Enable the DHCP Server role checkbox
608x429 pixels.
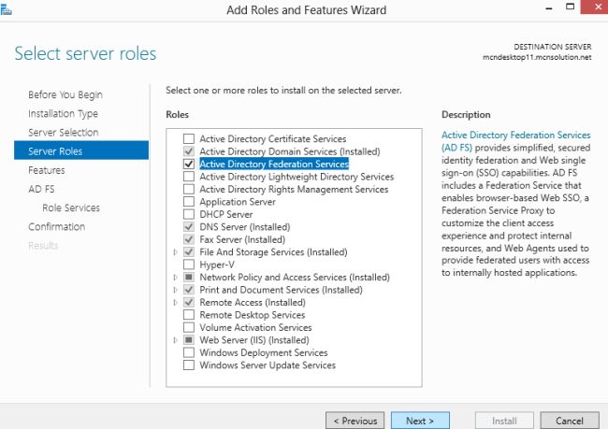tap(189, 214)
